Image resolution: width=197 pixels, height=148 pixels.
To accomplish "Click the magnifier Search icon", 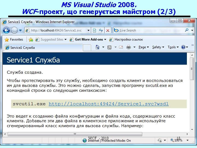I will (187, 30).
